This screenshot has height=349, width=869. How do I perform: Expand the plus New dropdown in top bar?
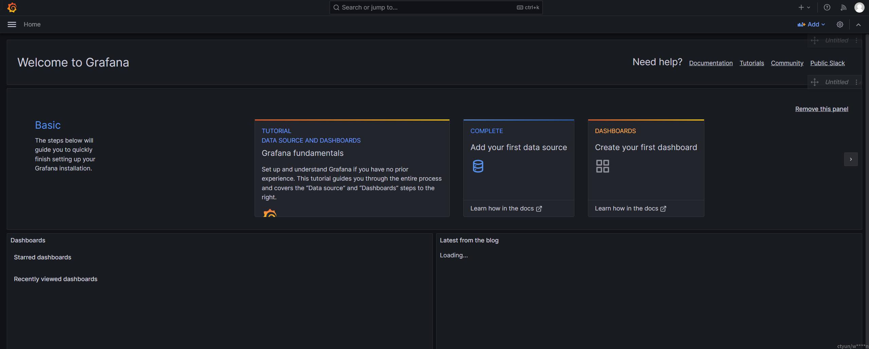tap(804, 7)
